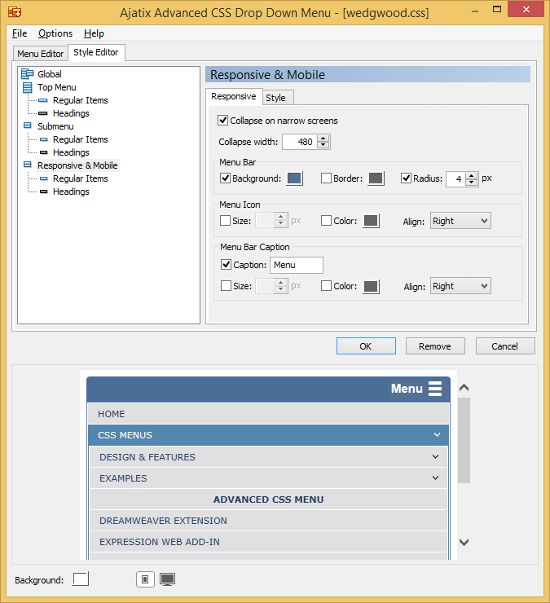Click the Top Menu tree node icon
The height and width of the screenshot is (603, 550).
click(28, 87)
